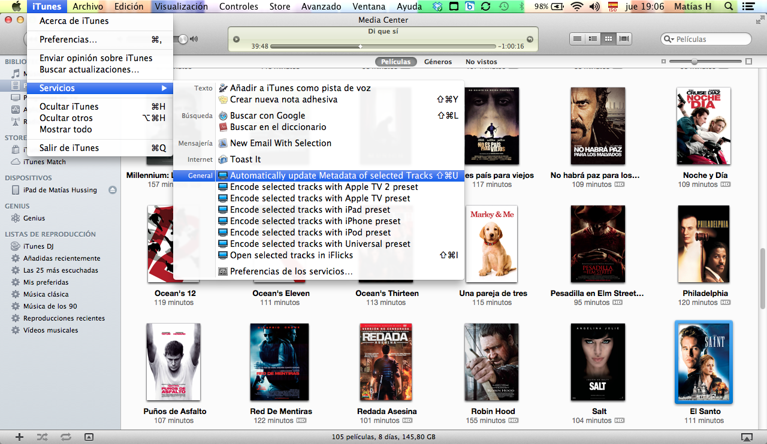Adjust the thumbnail size slider
767x444 pixels.
tap(694, 62)
